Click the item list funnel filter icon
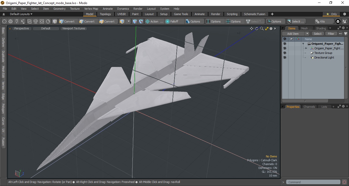The width and height of the screenshot is (349, 186). pos(346,34)
